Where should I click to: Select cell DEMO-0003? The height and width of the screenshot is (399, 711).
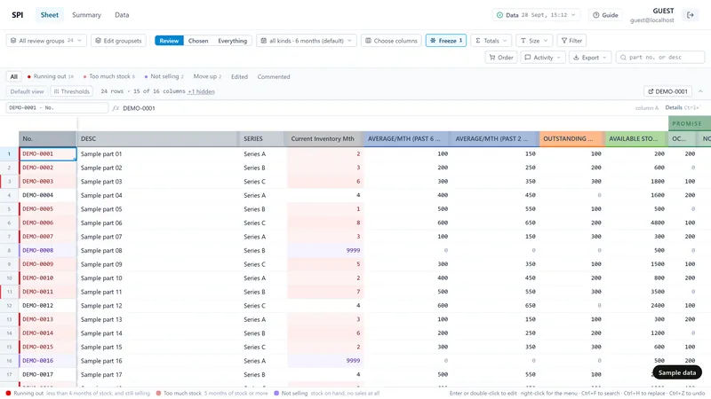[x=48, y=182]
